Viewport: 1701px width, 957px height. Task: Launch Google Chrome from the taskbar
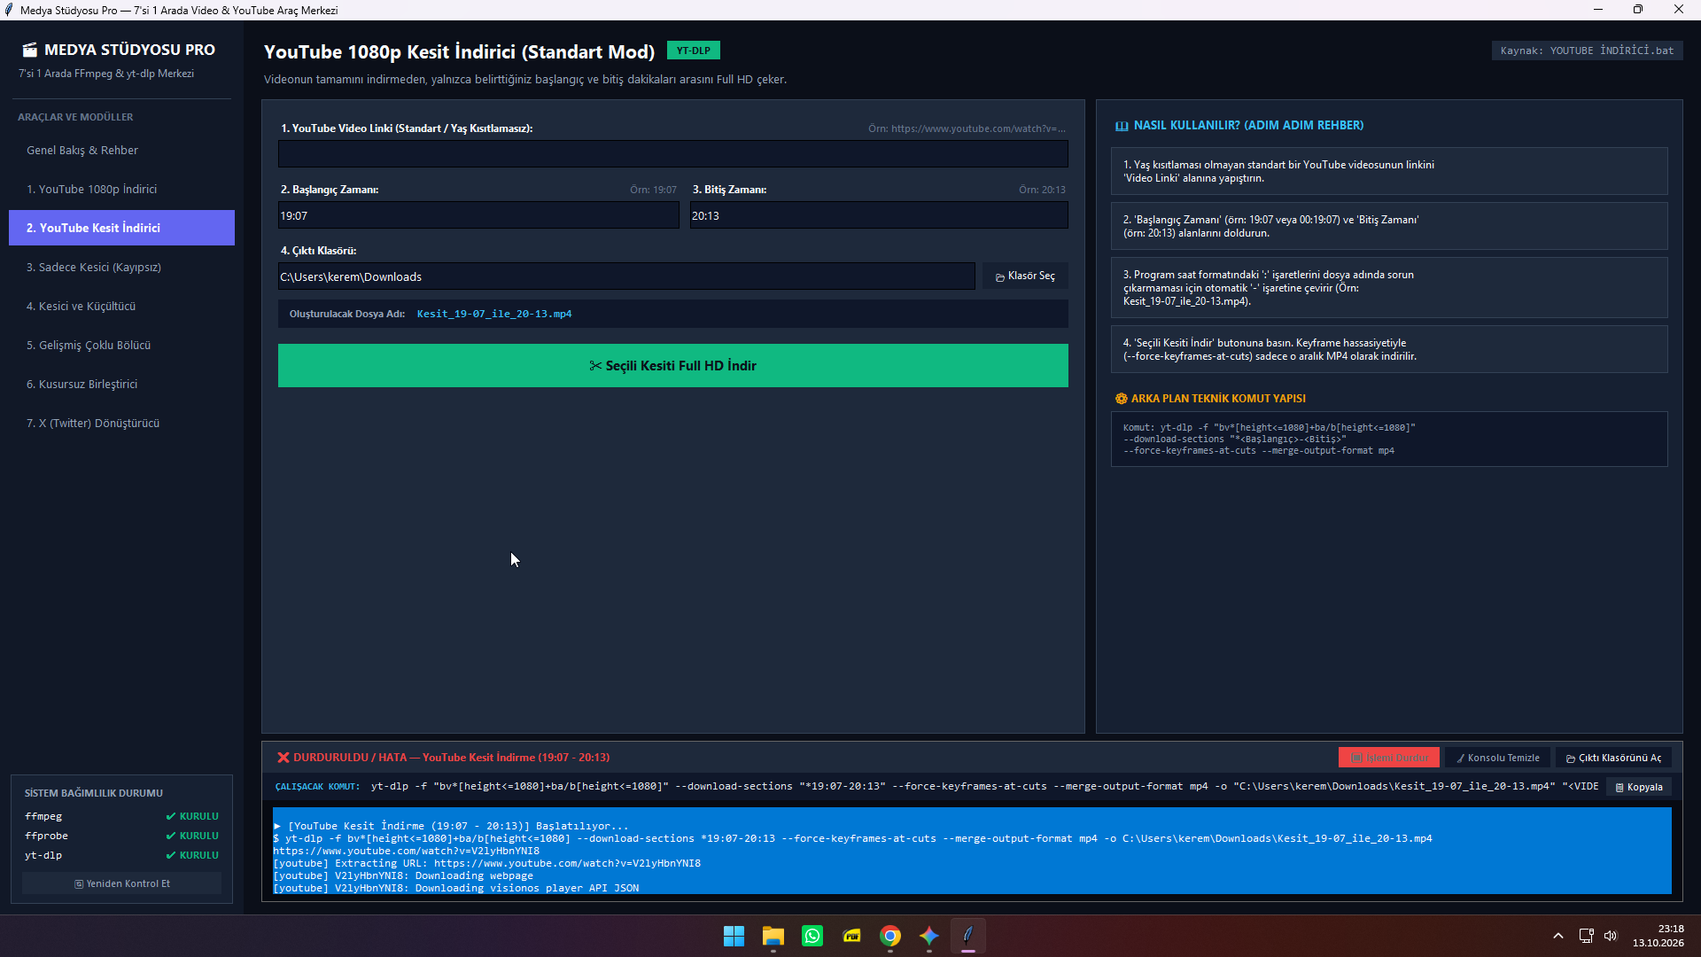pos(890,936)
